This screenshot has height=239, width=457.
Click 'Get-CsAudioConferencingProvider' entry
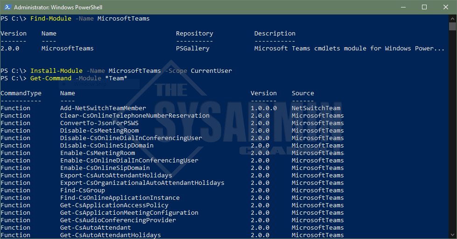[x=118, y=220]
